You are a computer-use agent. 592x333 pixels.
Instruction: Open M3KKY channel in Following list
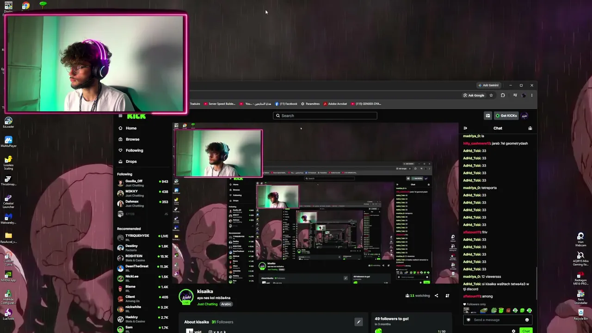click(143, 193)
